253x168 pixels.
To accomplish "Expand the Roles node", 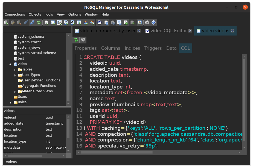I will click(x=11, y=102).
